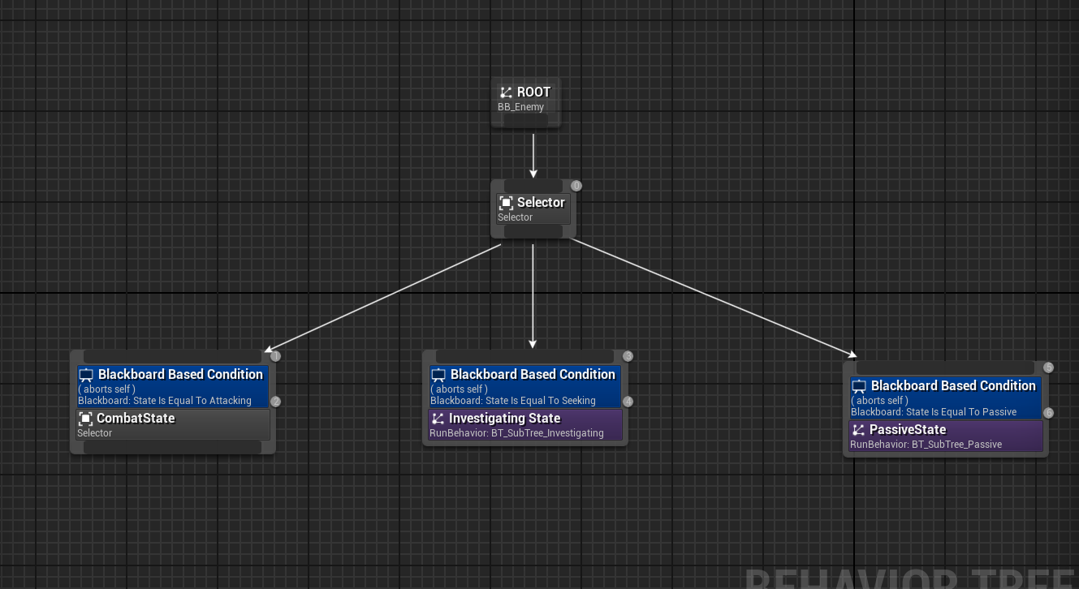Click the CombatState branch input pin
Screen dimensions: 1079x589
tap(173, 357)
